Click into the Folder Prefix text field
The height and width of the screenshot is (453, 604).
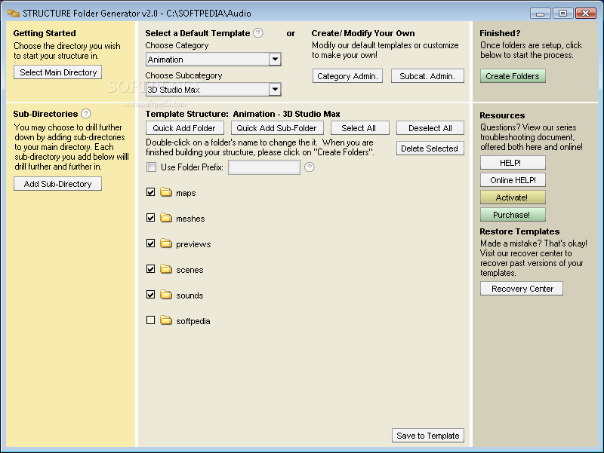click(264, 167)
